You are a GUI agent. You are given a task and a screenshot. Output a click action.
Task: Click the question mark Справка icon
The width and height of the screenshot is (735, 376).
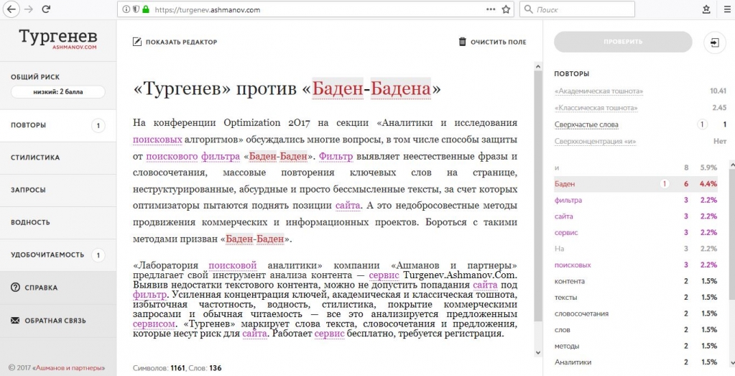click(15, 288)
